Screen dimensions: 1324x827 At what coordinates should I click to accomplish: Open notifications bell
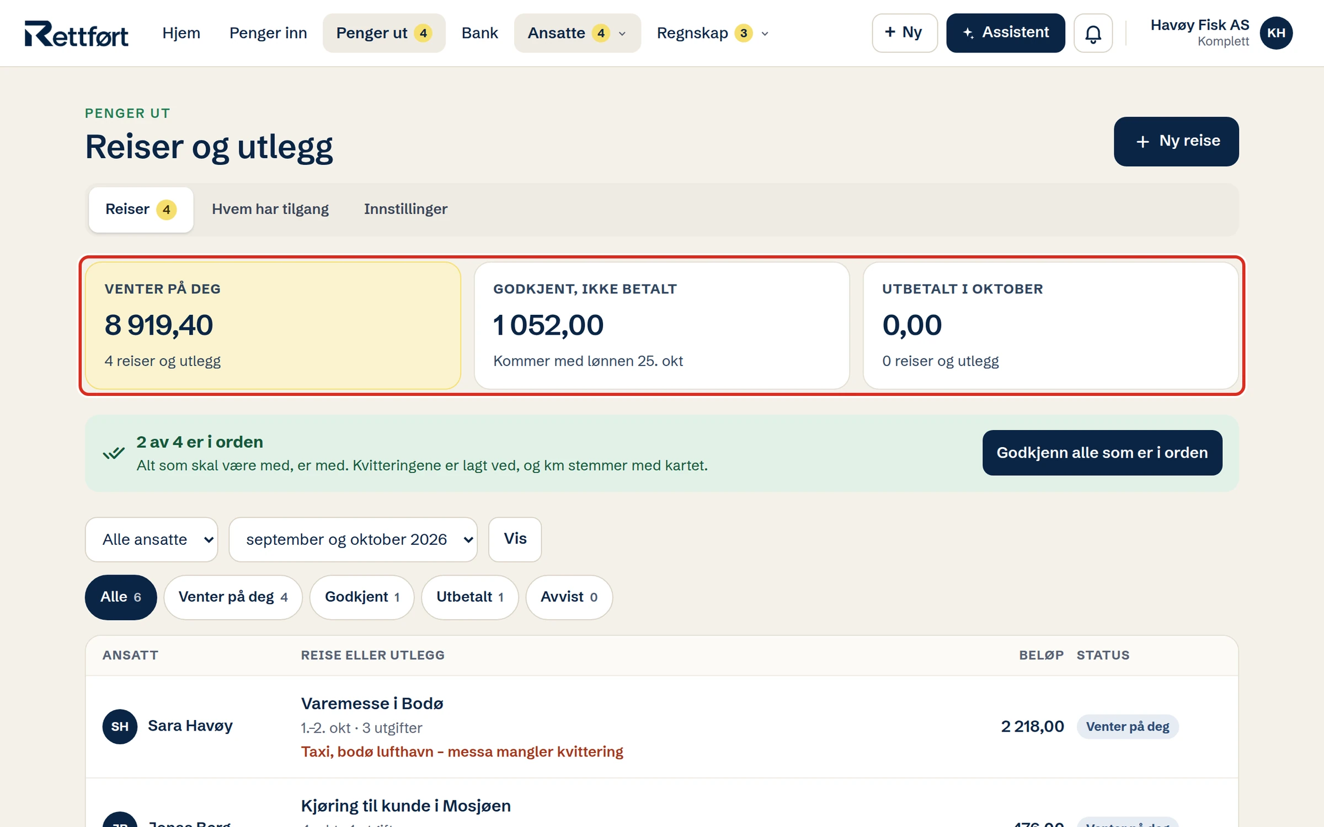point(1093,33)
